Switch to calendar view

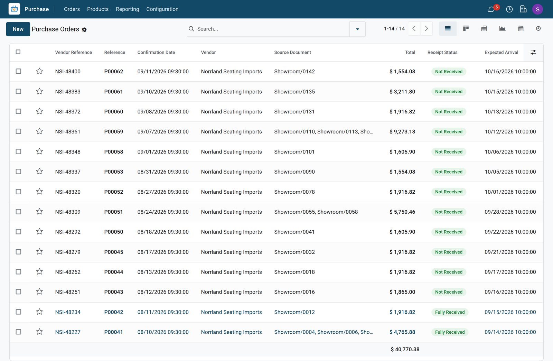(x=521, y=29)
